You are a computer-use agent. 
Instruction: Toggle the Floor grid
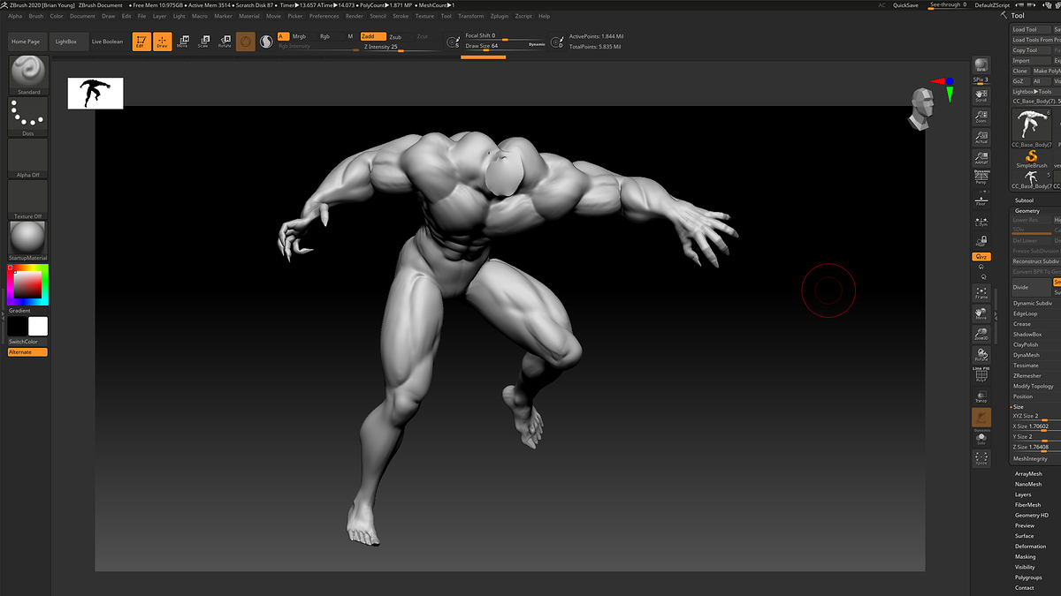tap(981, 200)
